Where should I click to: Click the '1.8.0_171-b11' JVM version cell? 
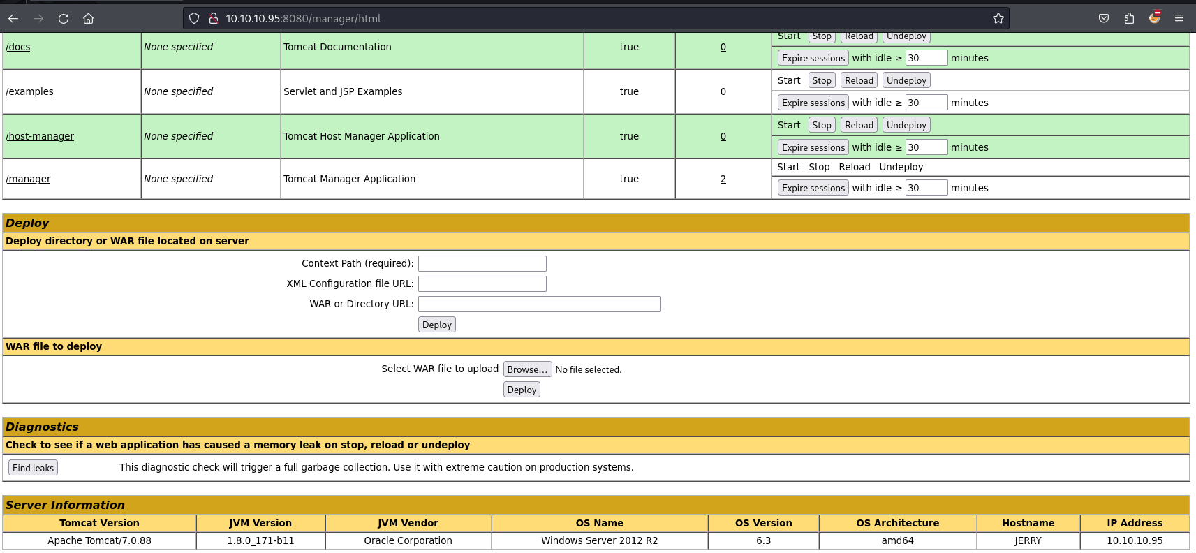pyautogui.click(x=260, y=540)
